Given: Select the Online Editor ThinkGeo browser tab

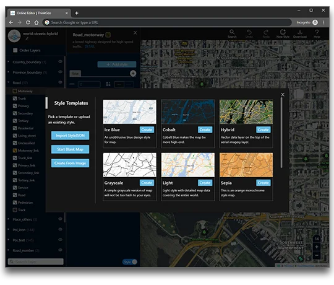Looking at the screenshot, I should click(40, 13).
